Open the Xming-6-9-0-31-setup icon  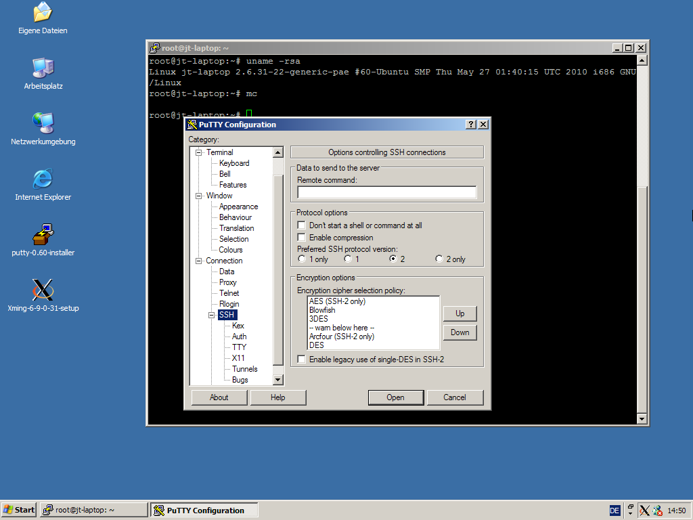tap(43, 290)
